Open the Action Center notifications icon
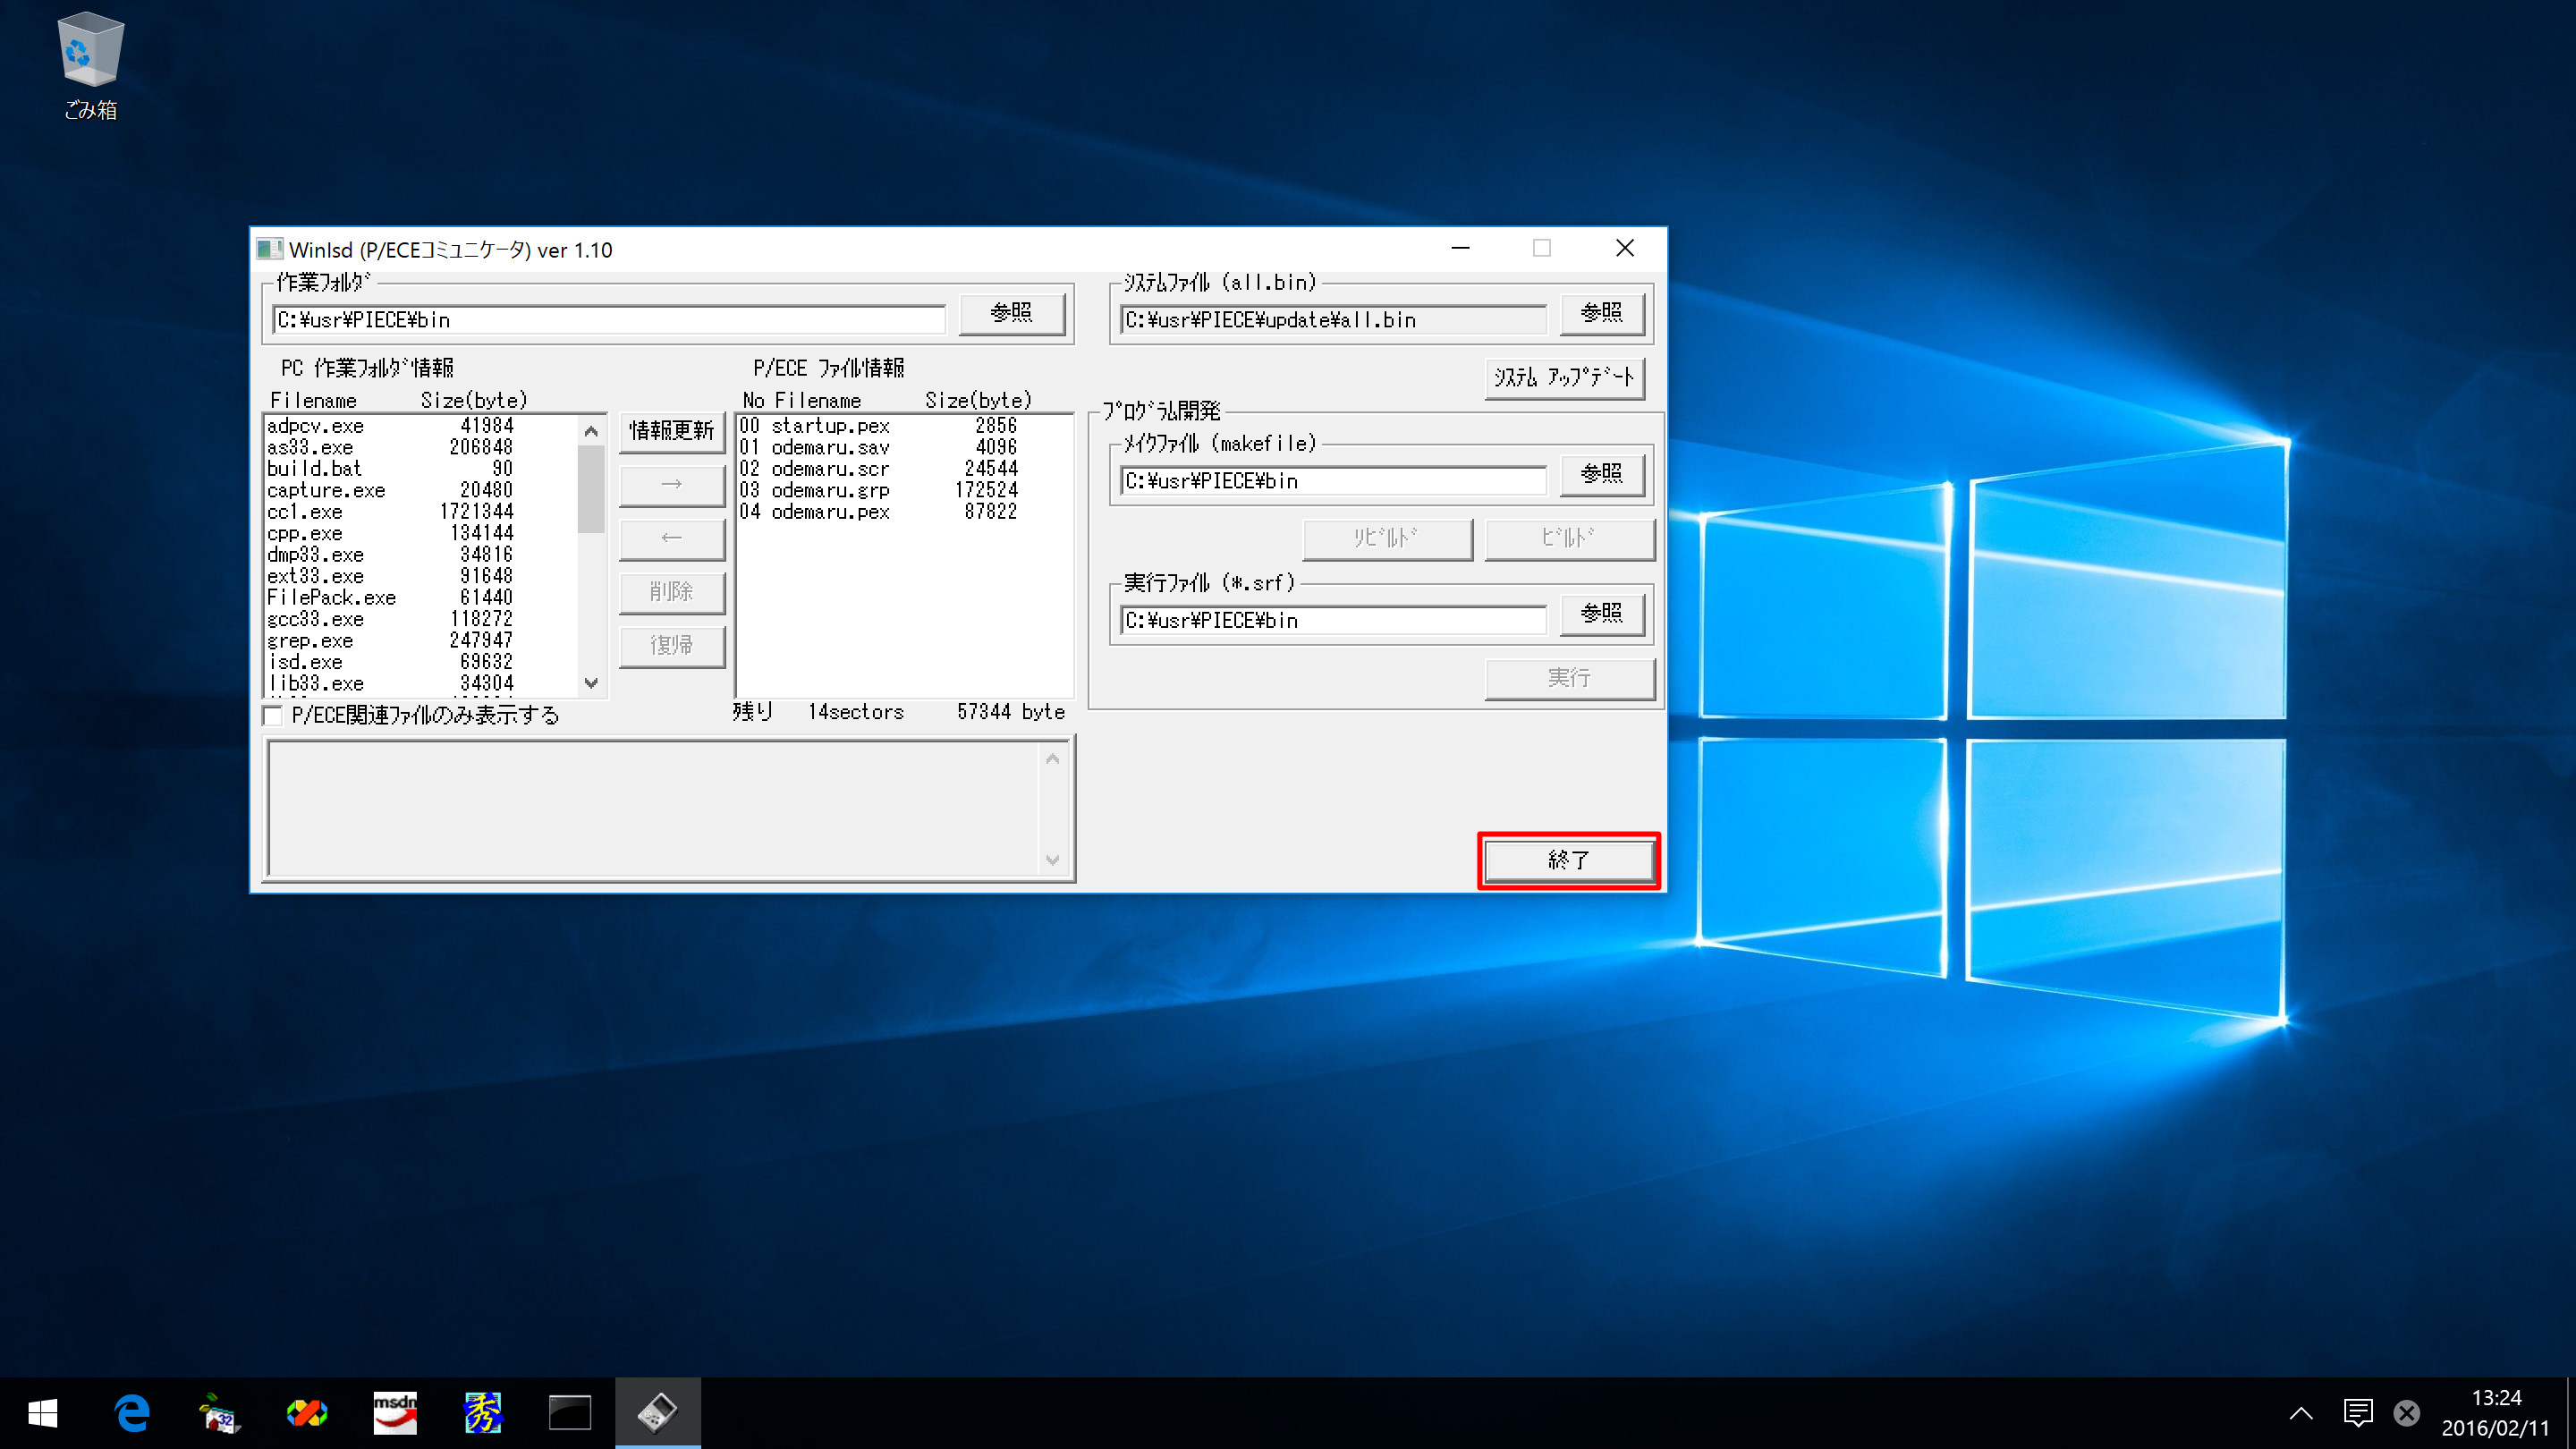Screen dimensions: 2576x1449 2358,1413
